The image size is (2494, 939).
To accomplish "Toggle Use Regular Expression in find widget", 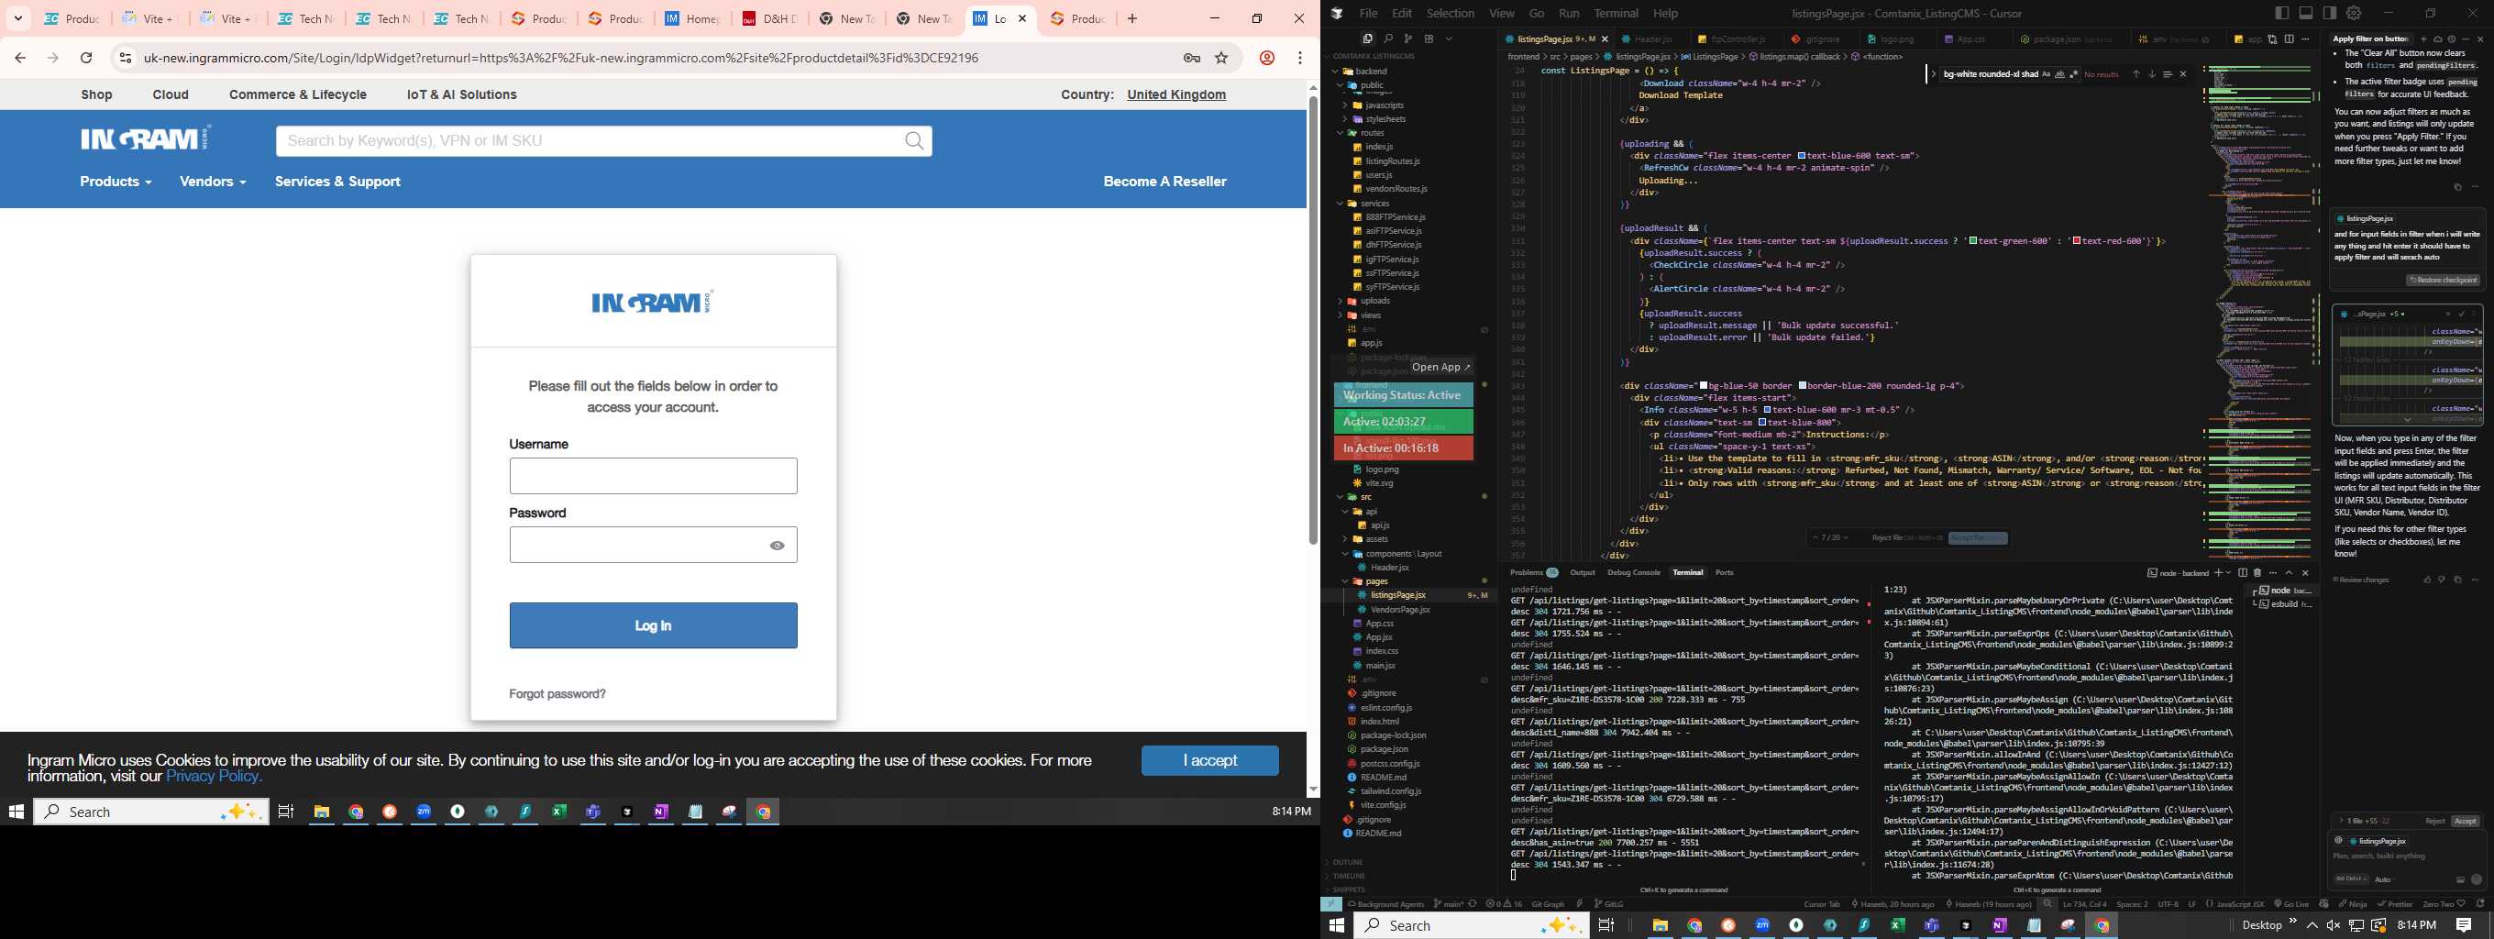I will tap(2075, 74).
